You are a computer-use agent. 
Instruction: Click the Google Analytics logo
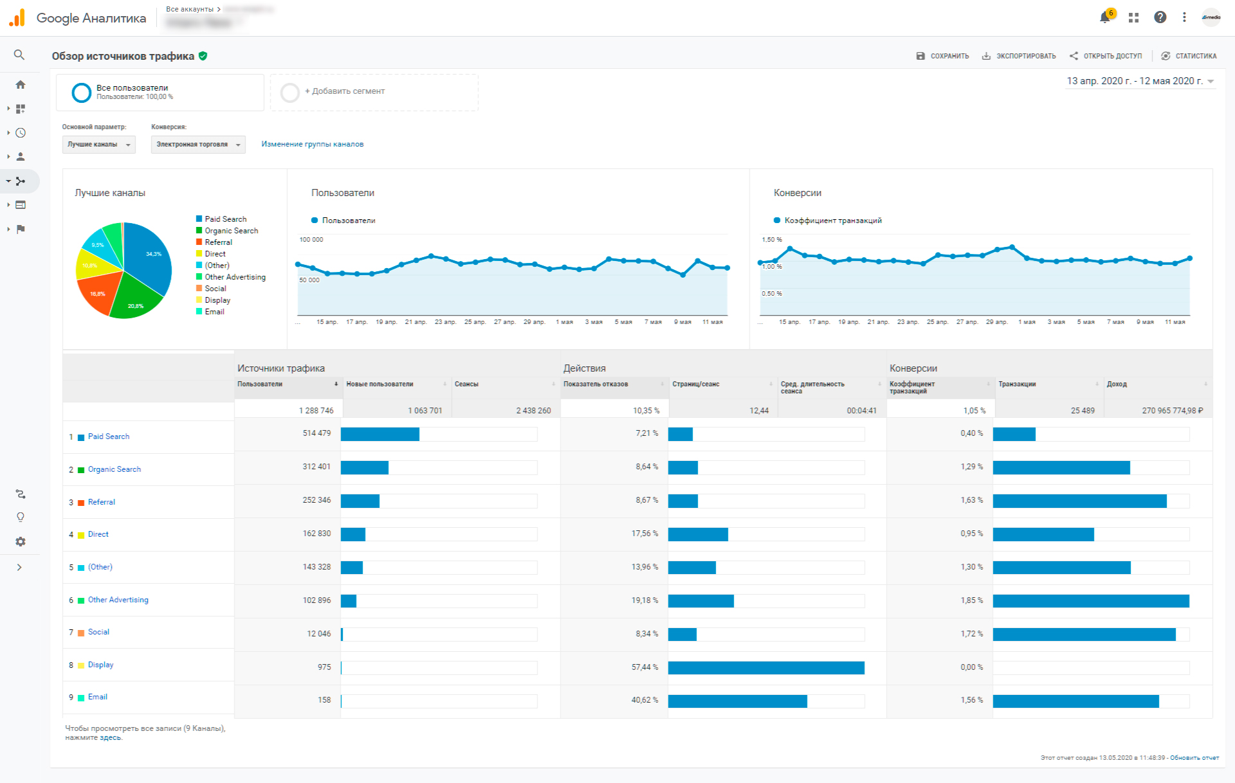tap(17, 17)
